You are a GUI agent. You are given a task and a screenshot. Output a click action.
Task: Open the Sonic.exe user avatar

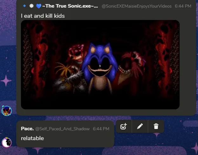click(7, 111)
